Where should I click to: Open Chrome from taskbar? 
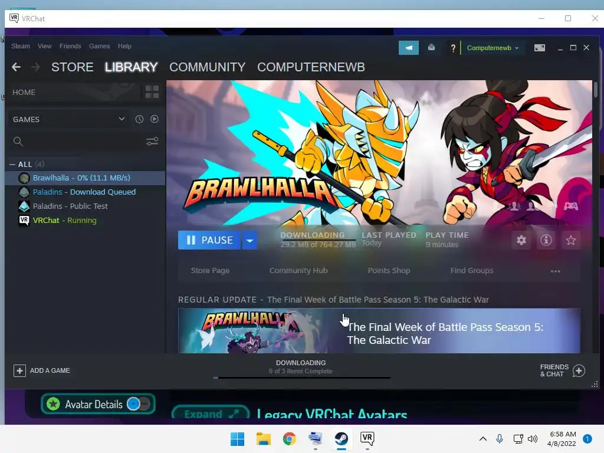tap(289, 439)
